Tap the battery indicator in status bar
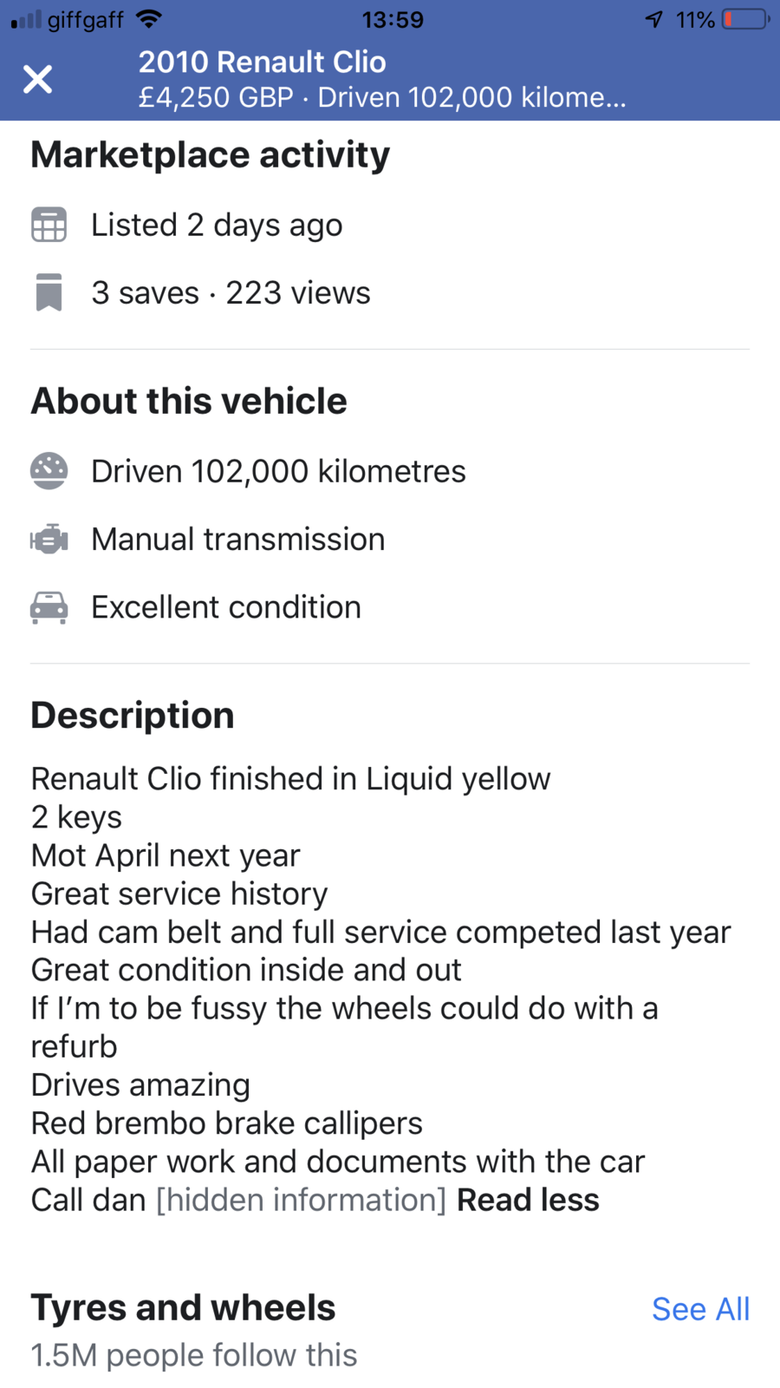780x1388 pixels. point(746,19)
